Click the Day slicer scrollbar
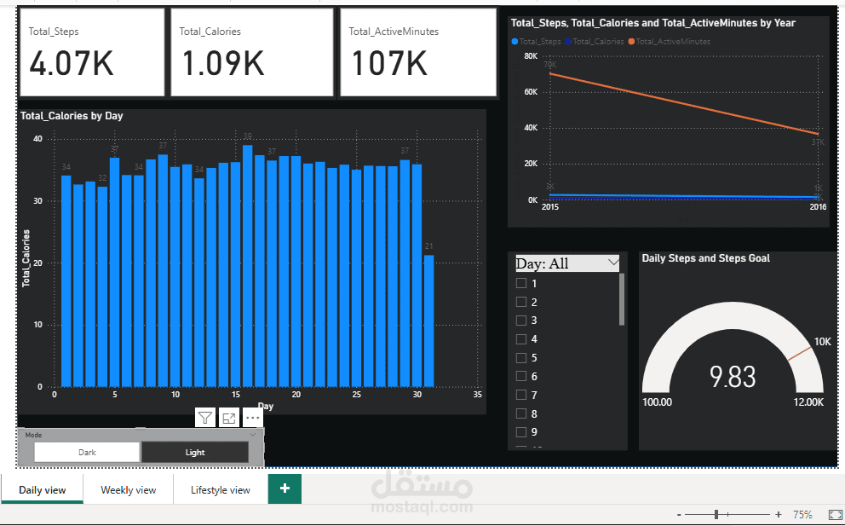Image resolution: width=845 pixels, height=526 pixels. coord(622,299)
